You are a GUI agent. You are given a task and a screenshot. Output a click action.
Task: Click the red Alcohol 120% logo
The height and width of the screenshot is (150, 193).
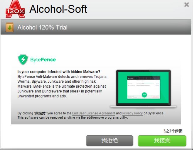click(15, 9)
